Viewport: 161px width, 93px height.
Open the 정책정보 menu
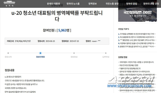pos(93,4)
